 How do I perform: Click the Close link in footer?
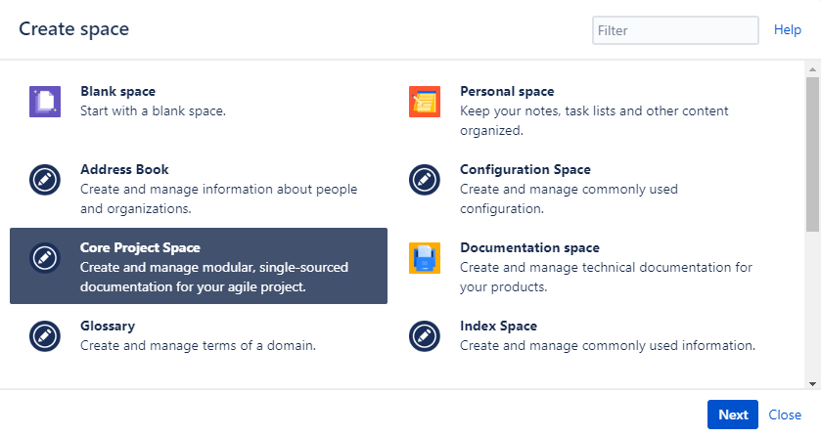[x=785, y=415]
